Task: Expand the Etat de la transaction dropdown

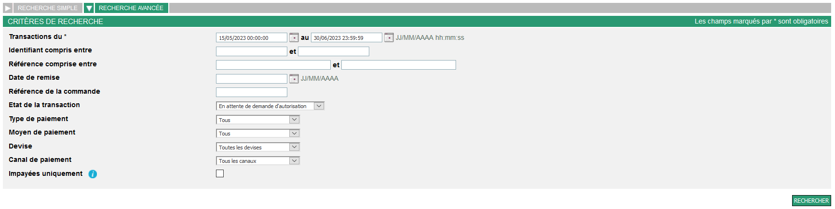Action: pyautogui.click(x=270, y=106)
